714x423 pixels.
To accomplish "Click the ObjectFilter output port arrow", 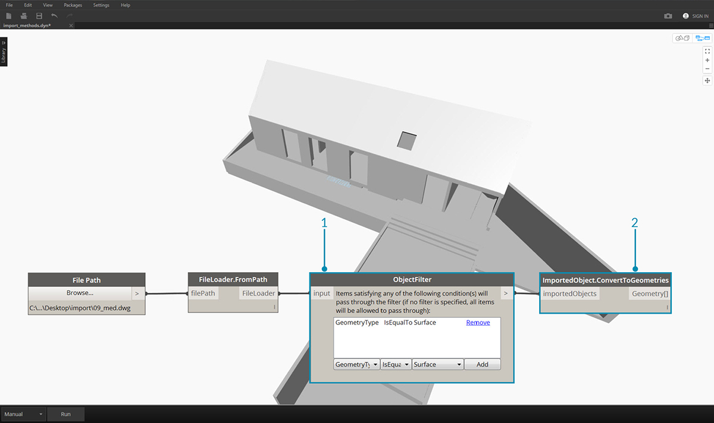I will (x=506, y=293).
